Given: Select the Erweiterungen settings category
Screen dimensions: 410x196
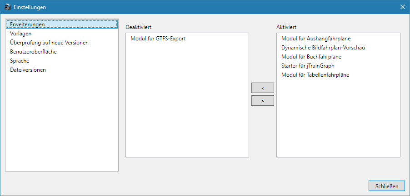Looking at the screenshot, I should (62, 24).
